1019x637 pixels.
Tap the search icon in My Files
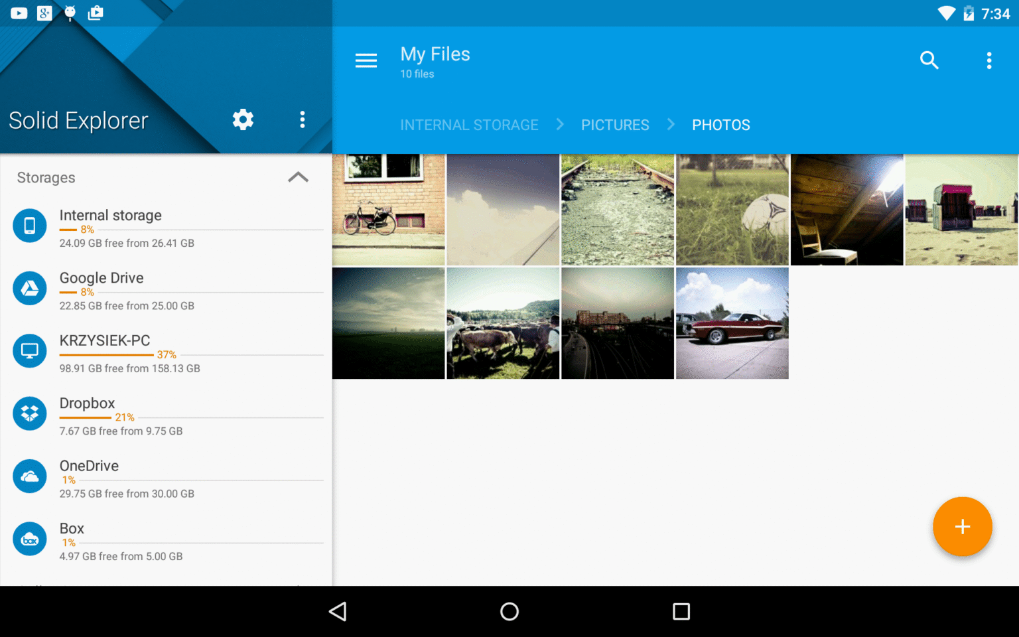(x=929, y=60)
